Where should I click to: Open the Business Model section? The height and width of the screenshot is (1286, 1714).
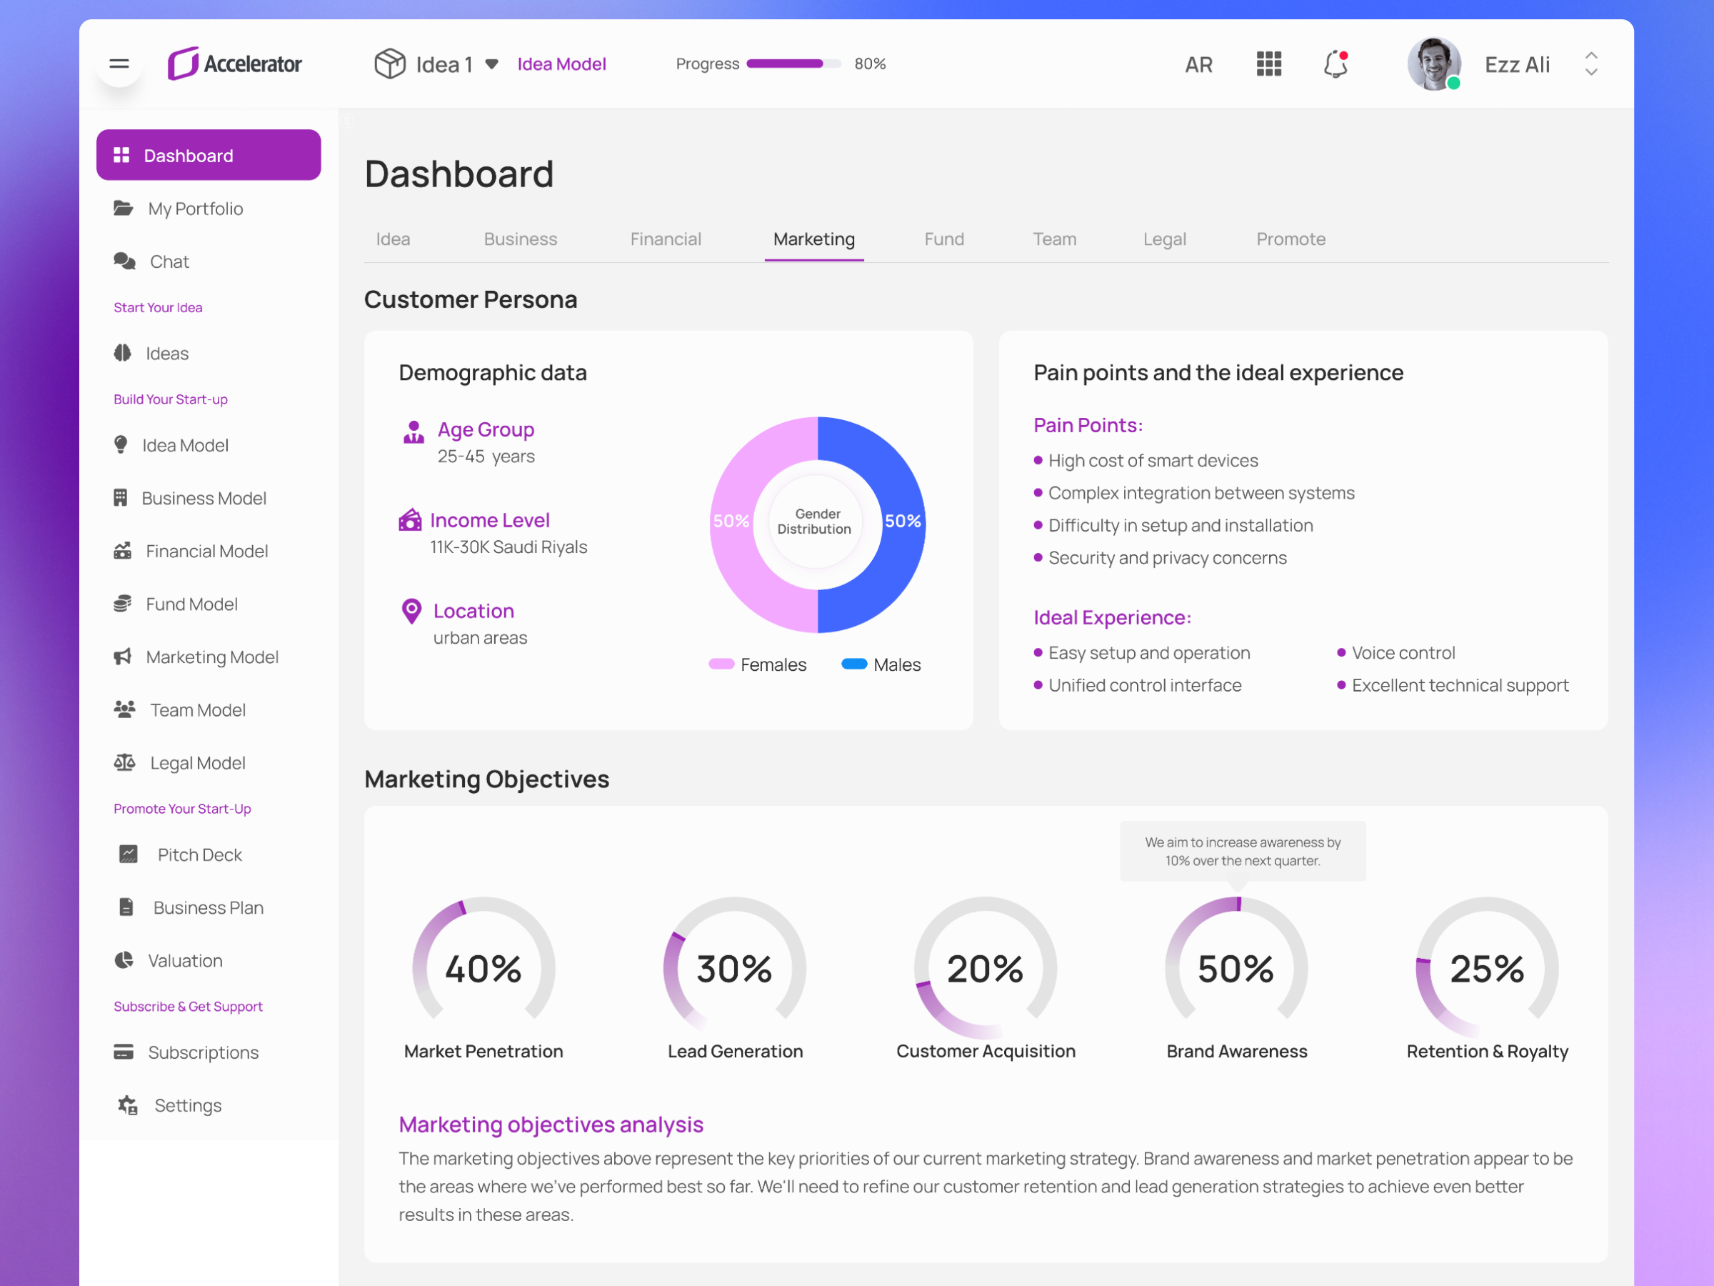pyautogui.click(x=206, y=498)
